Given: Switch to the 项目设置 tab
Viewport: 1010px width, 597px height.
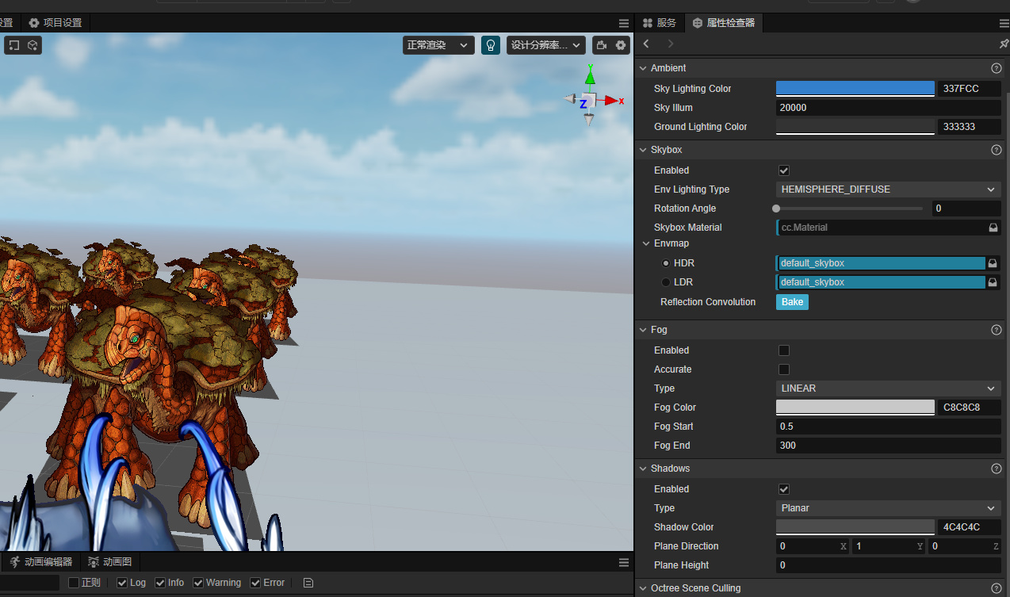Looking at the screenshot, I should [x=55, y=23].
